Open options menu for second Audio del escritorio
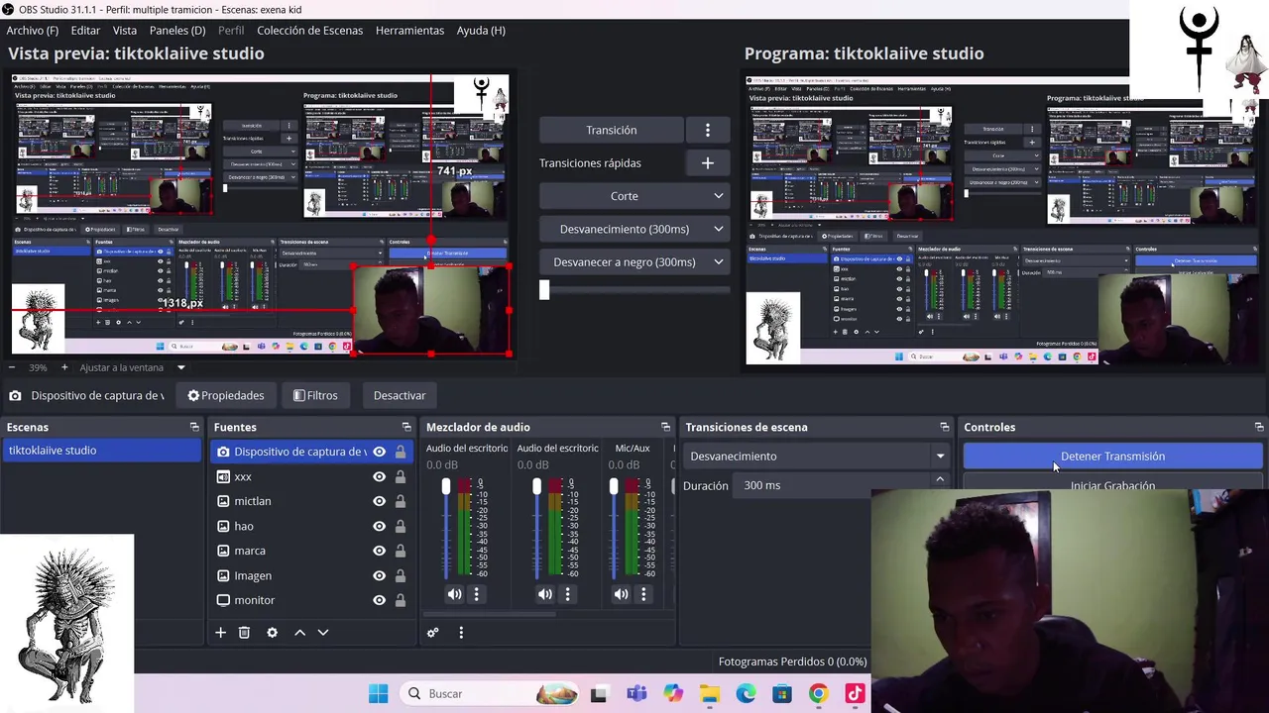The image size is (1269, 713). (567, 594)
